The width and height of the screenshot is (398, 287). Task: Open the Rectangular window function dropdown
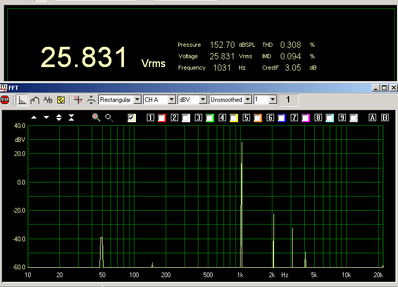click(x=138, y=99)
